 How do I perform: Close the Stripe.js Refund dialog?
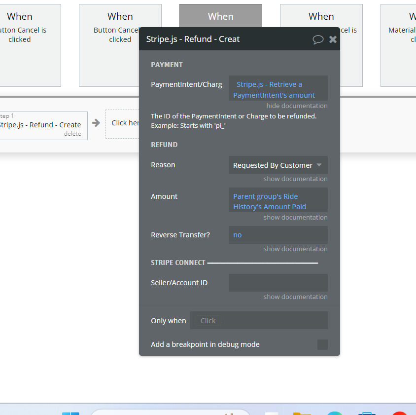333,39
